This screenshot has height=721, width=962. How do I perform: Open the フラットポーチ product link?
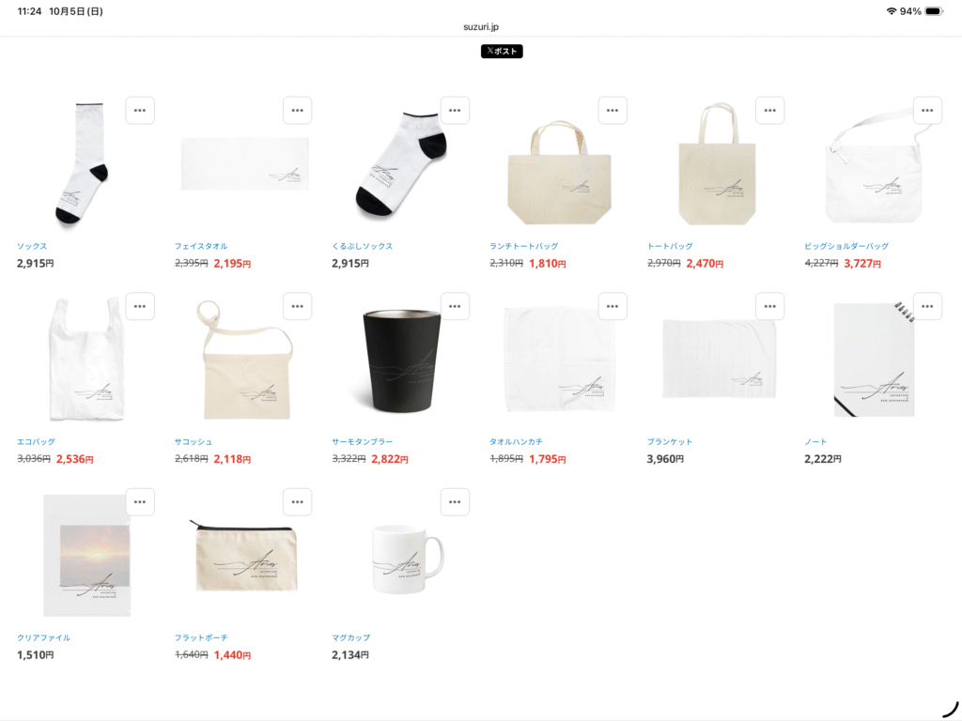click(201, 637)
